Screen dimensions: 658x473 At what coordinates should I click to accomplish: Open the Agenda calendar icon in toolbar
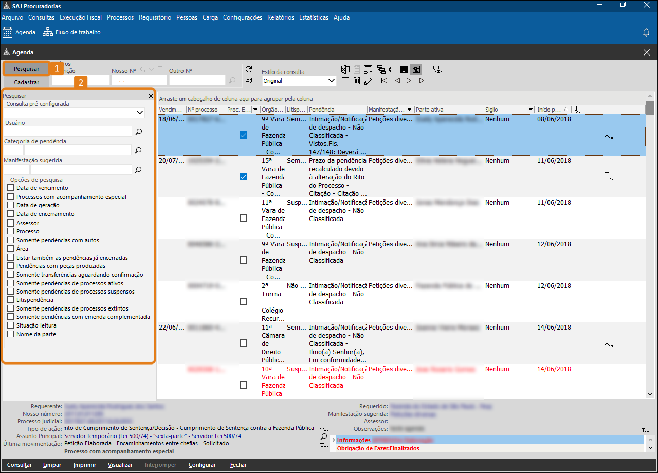[x=7, y=32]
